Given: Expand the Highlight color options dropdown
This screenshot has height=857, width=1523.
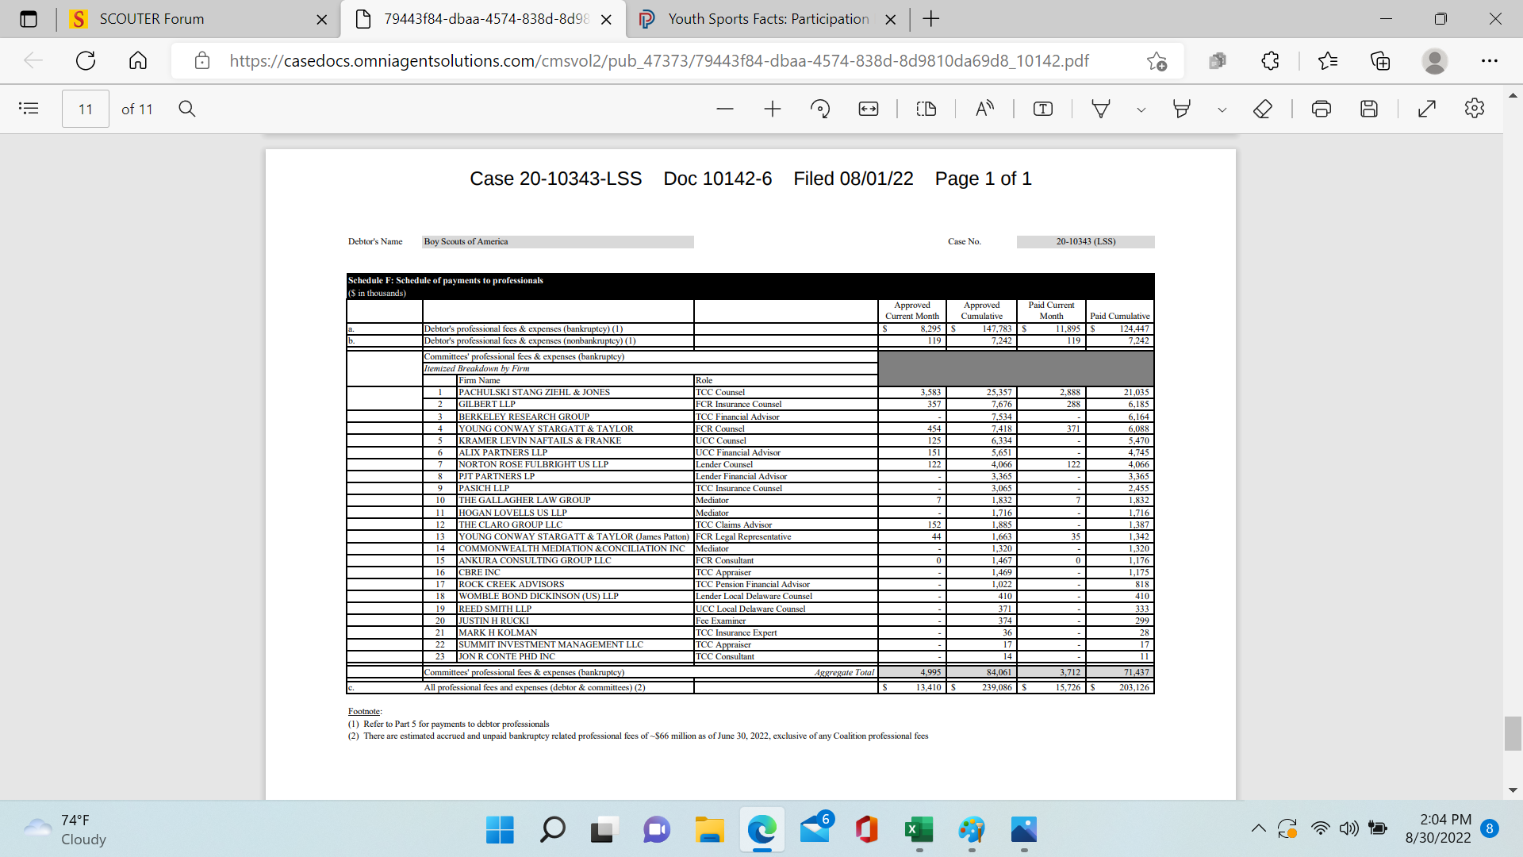Looking at the screenshot, I should 1222,110.
